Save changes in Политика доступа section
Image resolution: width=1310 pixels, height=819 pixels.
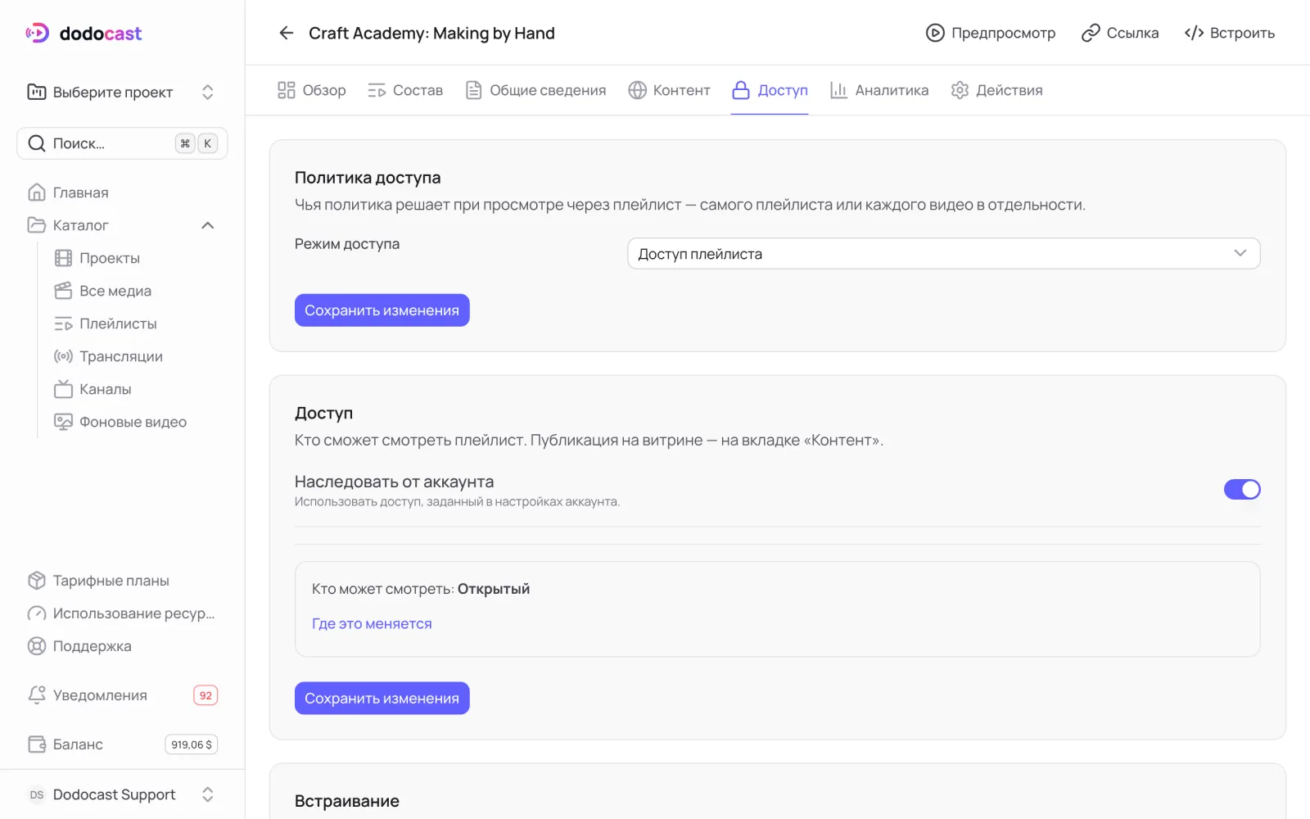coord(382,310)
